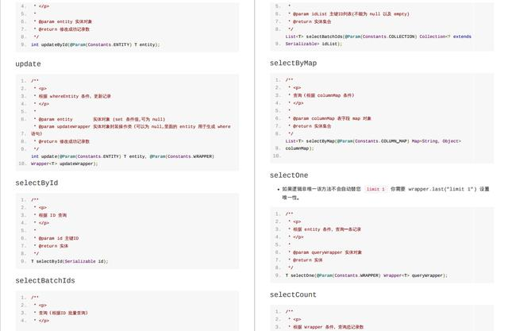The height and width of the screenshot is (331, 508).
Task: Click the '根据 ID 查询' comment line
Action: click(51, 215)
